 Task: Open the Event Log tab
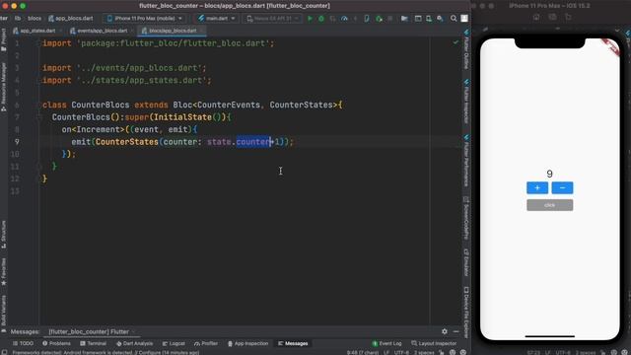click(x=386, y=343)
